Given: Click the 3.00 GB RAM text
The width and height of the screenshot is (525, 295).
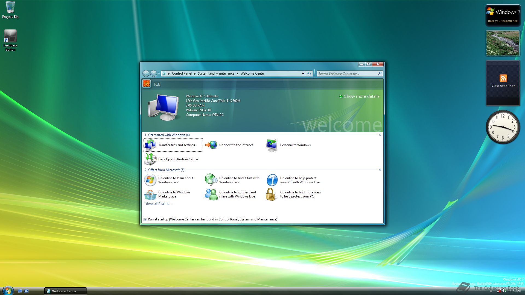Looking at the screenshot, I should tap(195, 105).
